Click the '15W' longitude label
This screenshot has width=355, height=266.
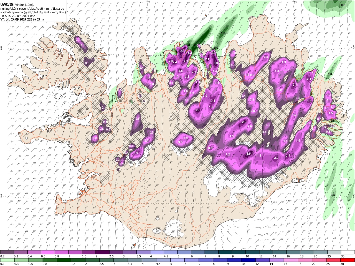point(294,1)
